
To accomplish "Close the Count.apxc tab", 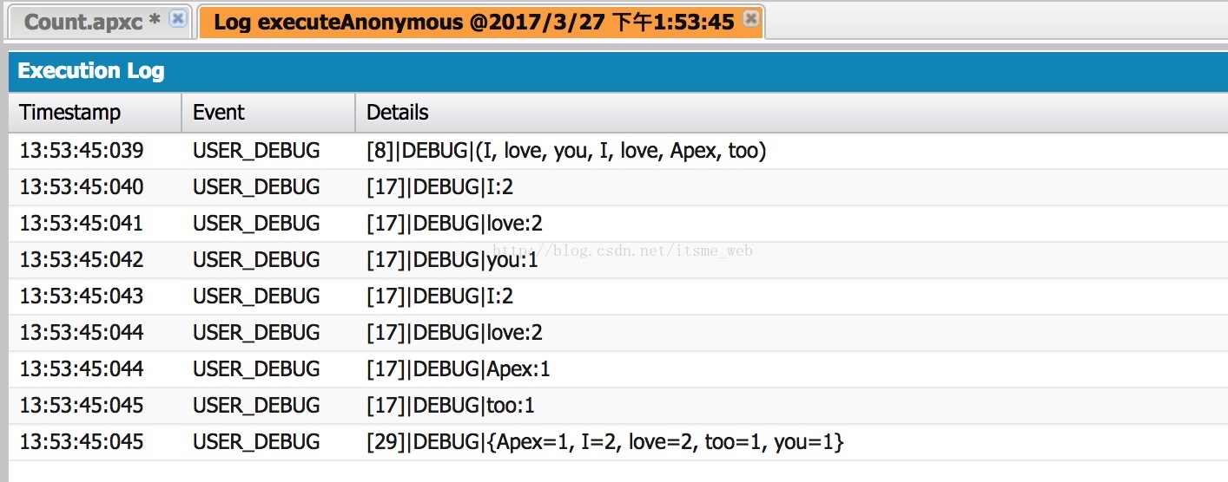I will [x=178, y=19].
